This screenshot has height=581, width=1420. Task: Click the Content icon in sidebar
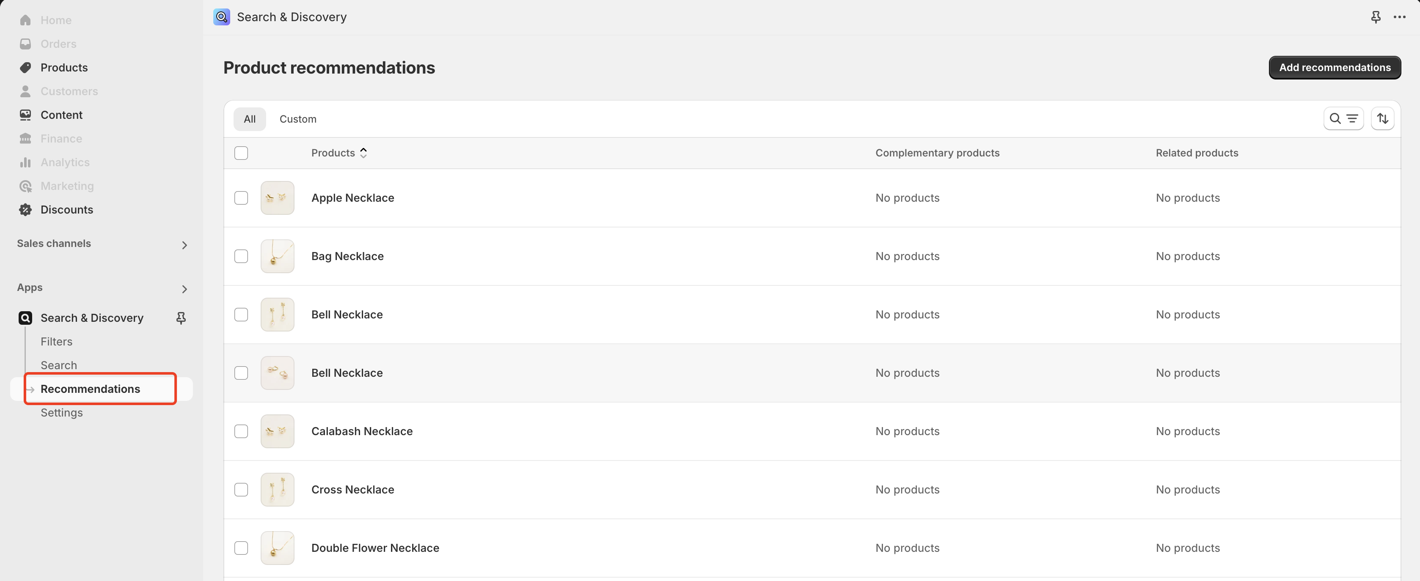25,115
